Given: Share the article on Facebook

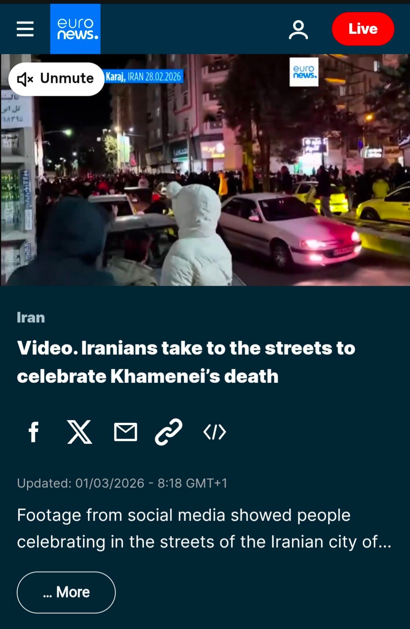Looking at the screenshot, I should point(34,432).
